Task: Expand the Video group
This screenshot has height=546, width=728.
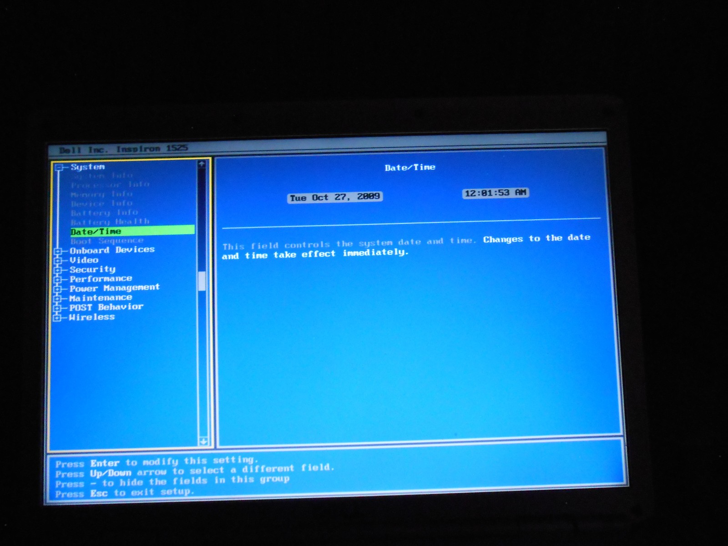Action: coord(57,261)
